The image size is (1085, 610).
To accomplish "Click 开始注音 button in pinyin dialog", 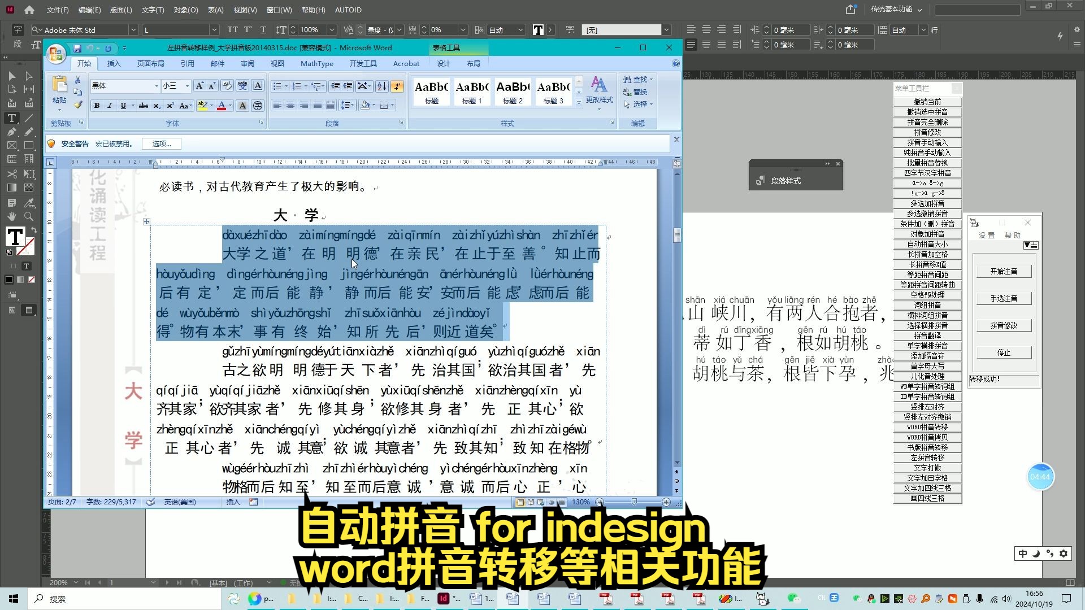I will click(1004, 272).
